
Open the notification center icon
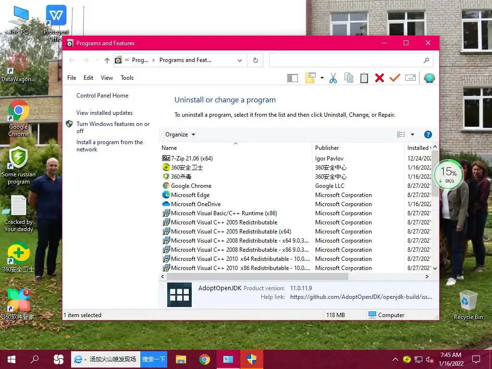point(476,359)
